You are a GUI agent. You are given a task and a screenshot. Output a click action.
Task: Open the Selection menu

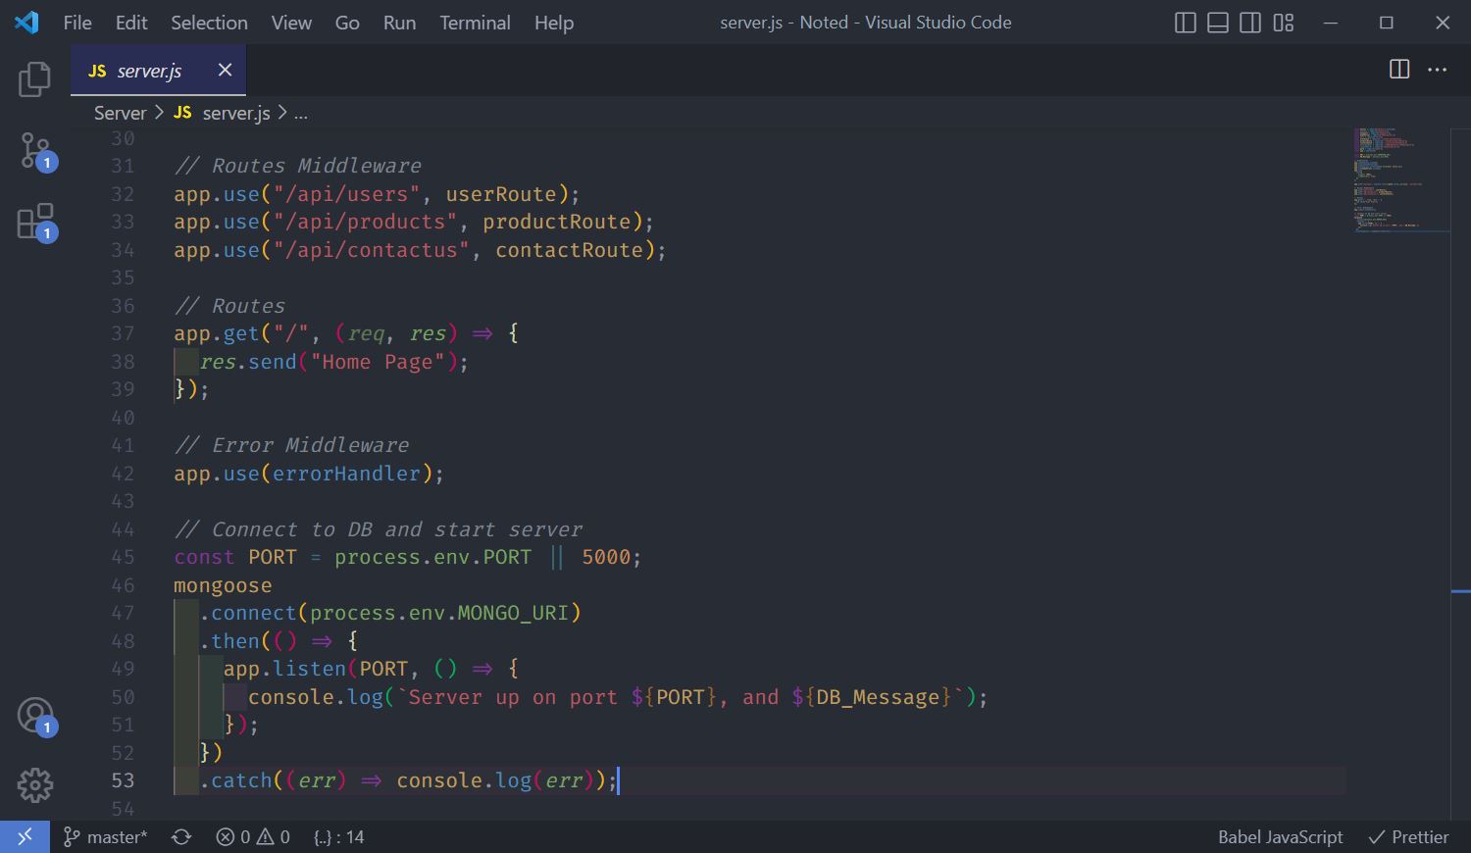(209, 23)
